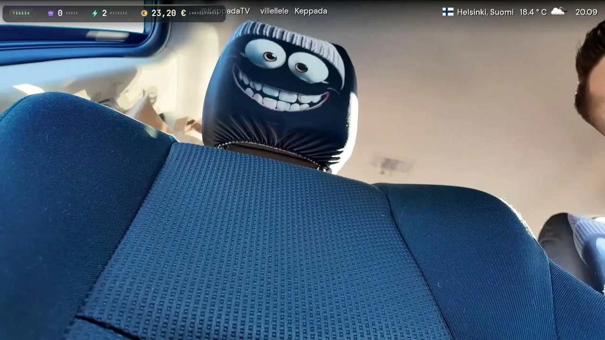Select the TÄNÄÄN pill label
This screenshot has height=340, width=605.
coord(21,13)
